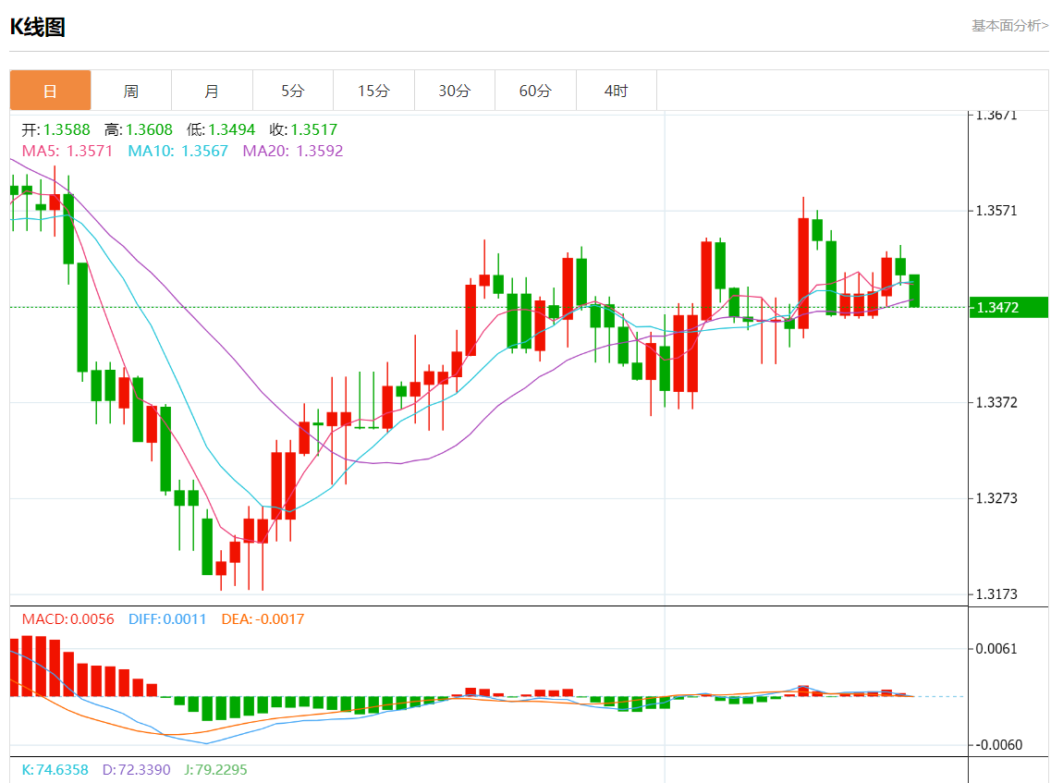The width and height of the screenshot is (1051, 783).
Task: Click the 0.0061 MACD axis label
Action: click(x=996, y=648)
